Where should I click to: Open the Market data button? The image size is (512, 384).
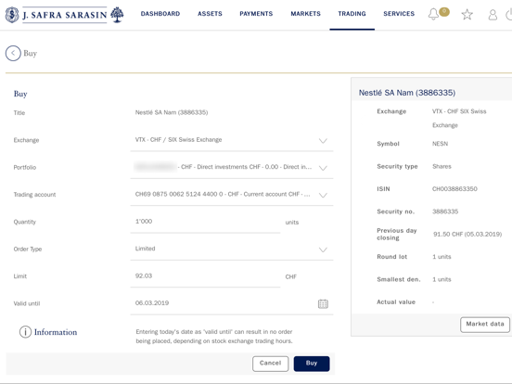485,325
